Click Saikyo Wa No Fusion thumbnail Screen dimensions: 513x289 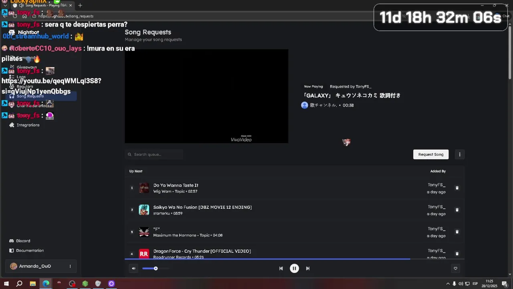point(144,210)
